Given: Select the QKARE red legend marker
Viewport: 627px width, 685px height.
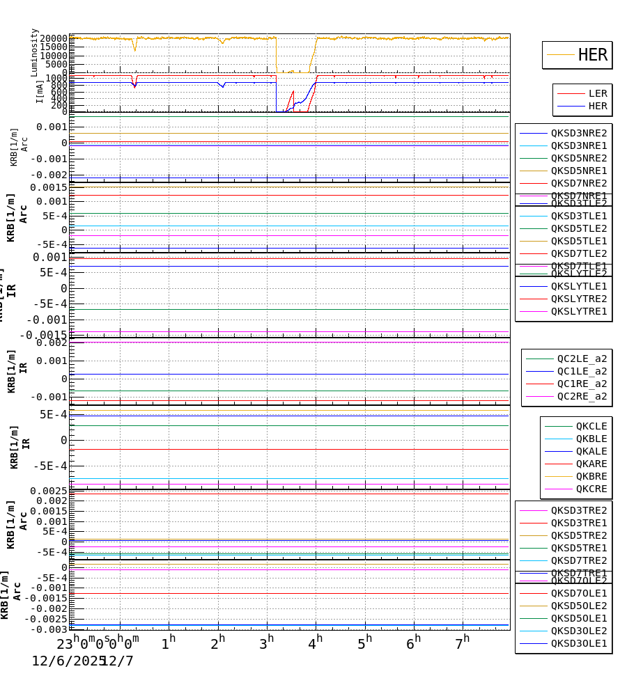Looking at the screenshot, I should point(559,463).
